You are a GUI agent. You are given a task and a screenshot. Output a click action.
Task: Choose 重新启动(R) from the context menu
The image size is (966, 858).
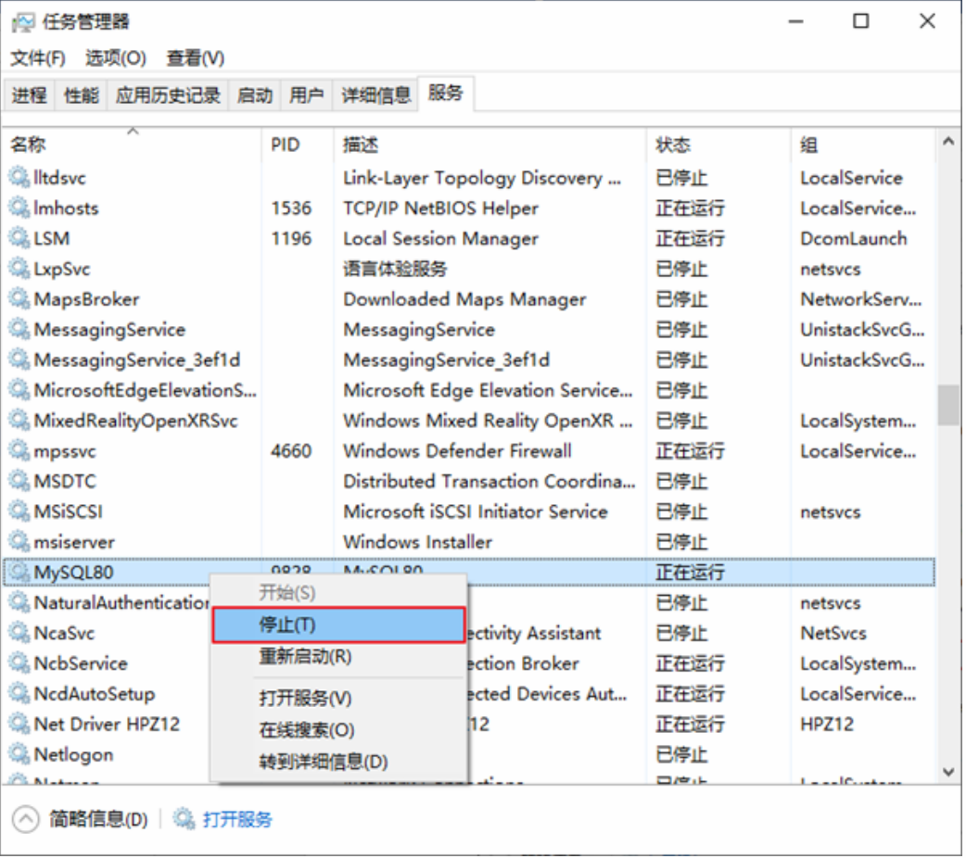point(305,657)
